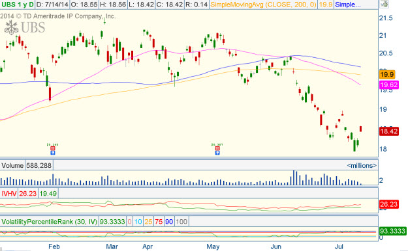Screen dimensions: 408x251
Task: Click the red 75 level label
Action: pos(159,222)
